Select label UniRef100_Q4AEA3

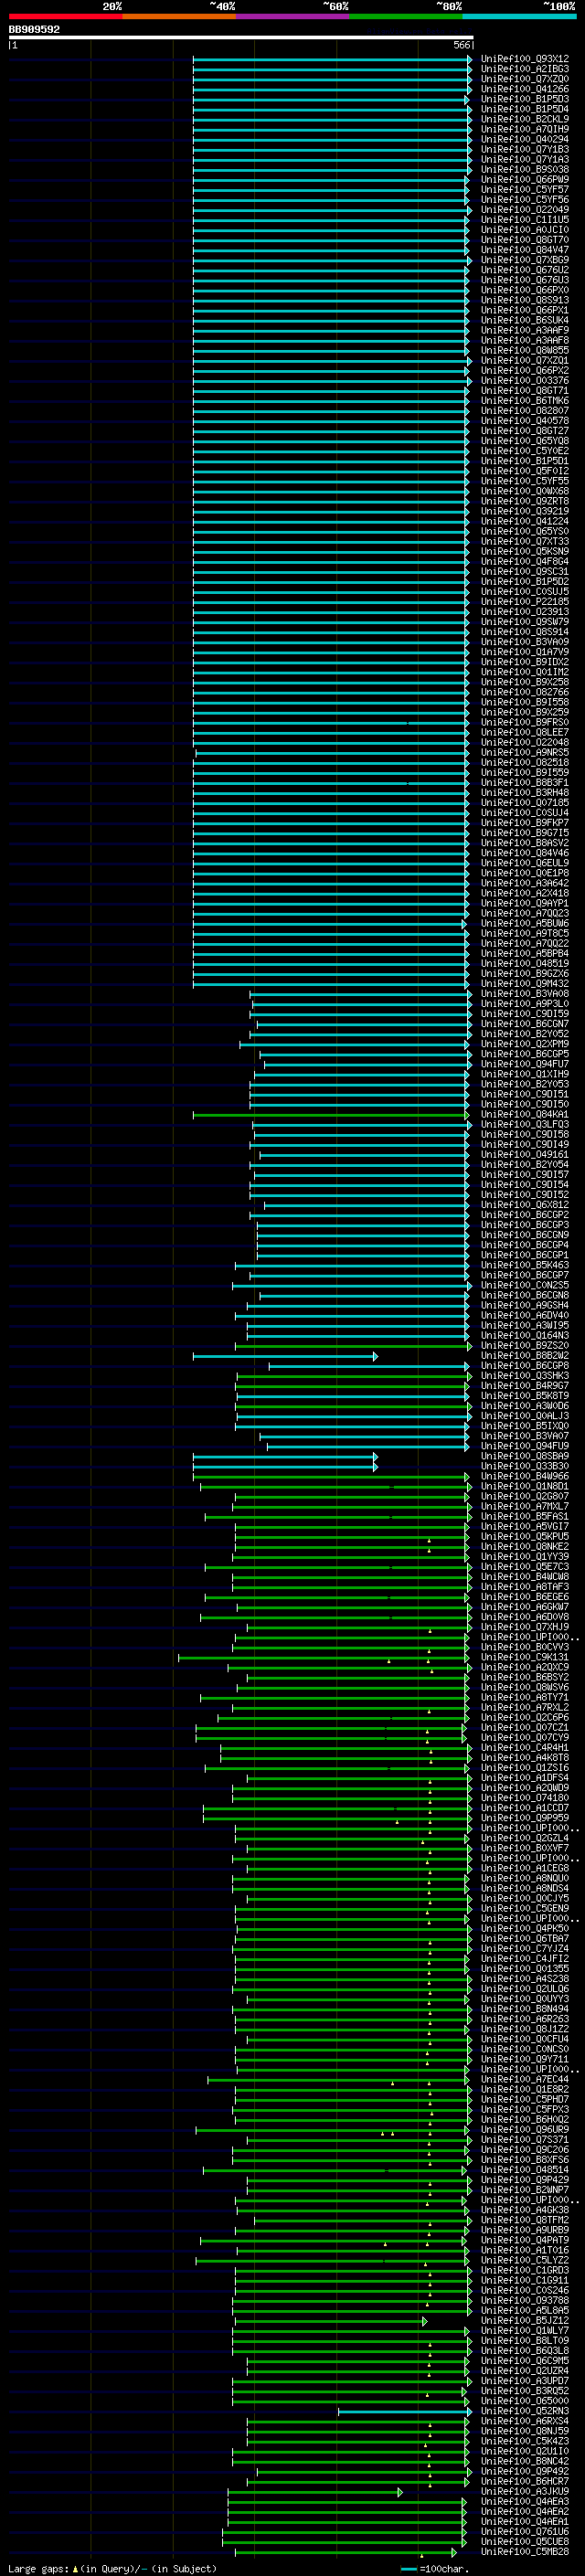(525, 2502)
